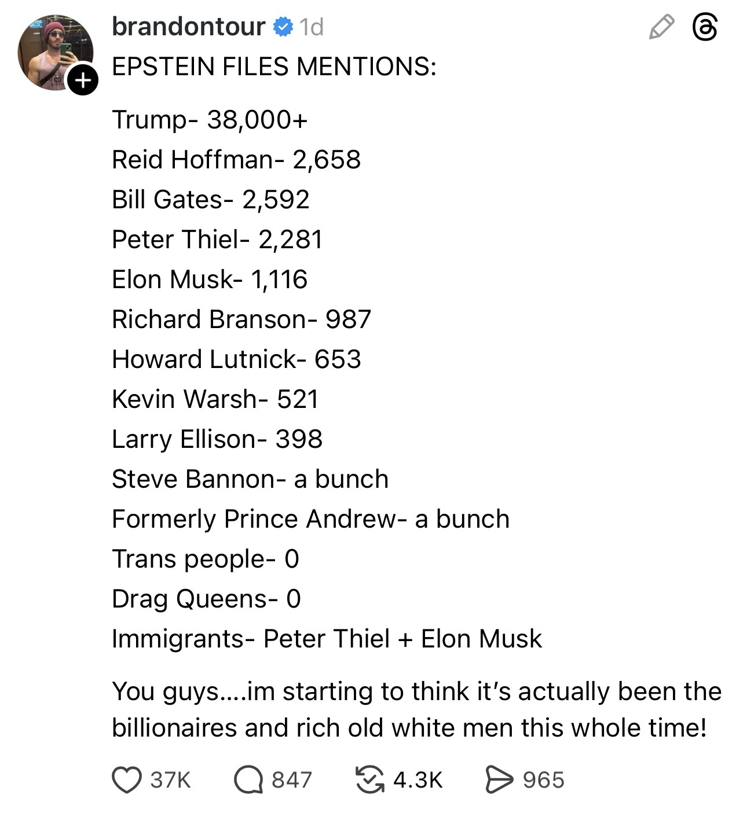Click the Threads logo icon
This screenshot has width=747, height=817.
[705, 28]
